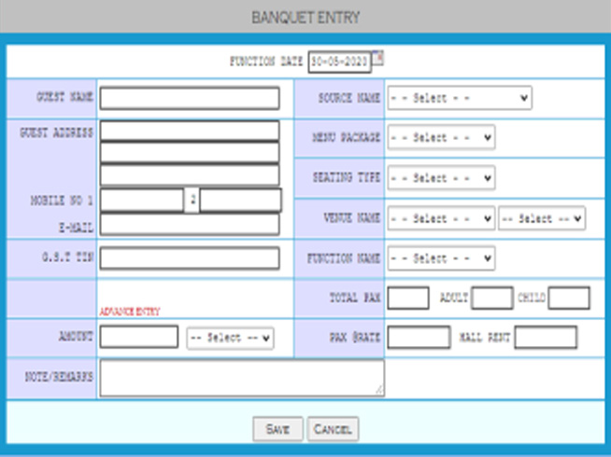Expand the Menu Package dropdown
This screenshot has width=611, height=457.
point(441,138)
